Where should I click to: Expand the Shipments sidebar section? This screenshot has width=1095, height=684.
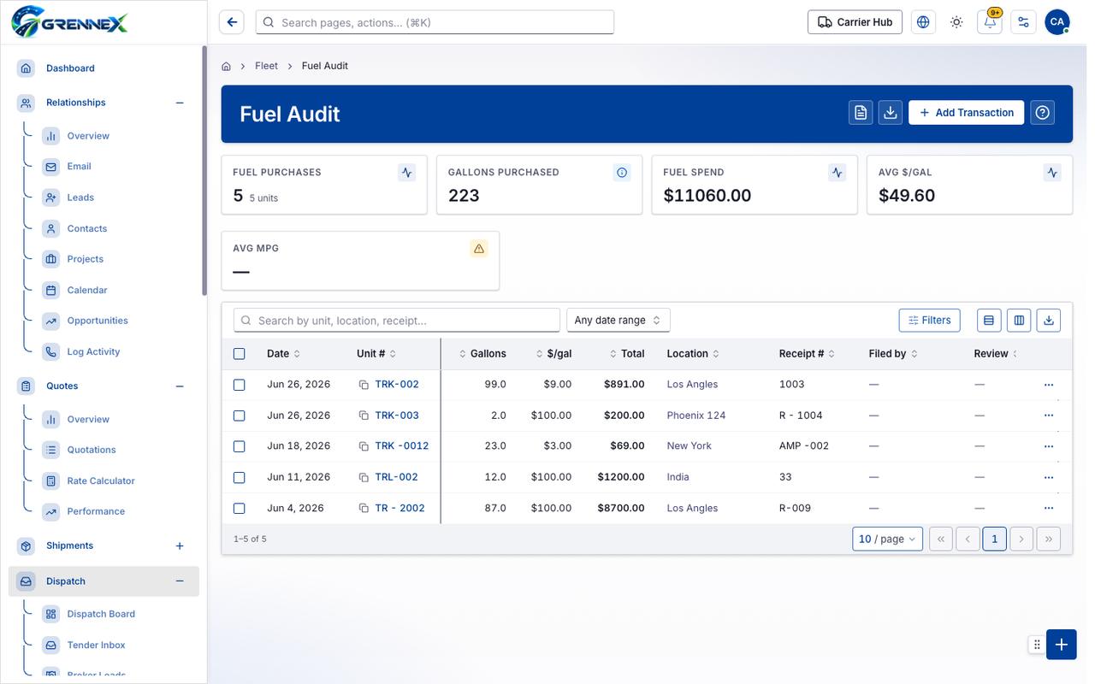(x=180, y=545)
